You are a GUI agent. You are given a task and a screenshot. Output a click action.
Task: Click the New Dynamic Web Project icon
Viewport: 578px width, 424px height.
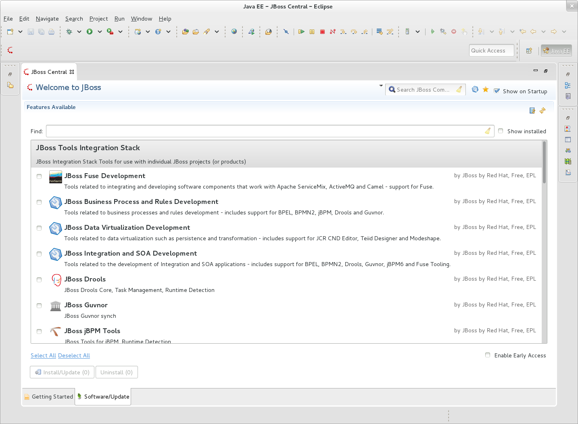point(138,31)
